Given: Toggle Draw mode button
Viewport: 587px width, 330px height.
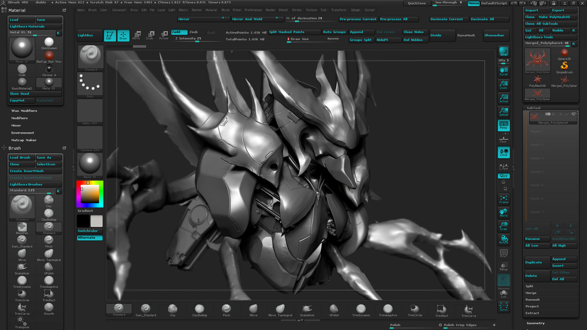Looking at the screenshot, I should click(123, 35).
